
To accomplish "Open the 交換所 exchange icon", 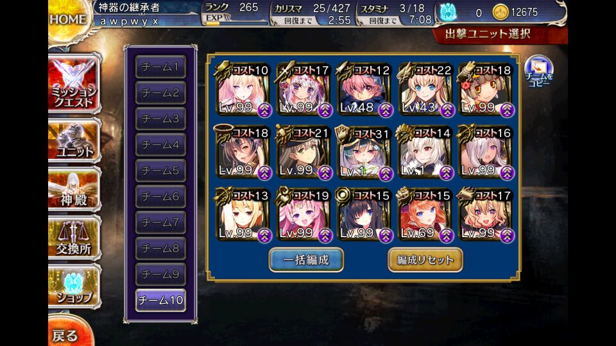I will [x=74, y=238].
